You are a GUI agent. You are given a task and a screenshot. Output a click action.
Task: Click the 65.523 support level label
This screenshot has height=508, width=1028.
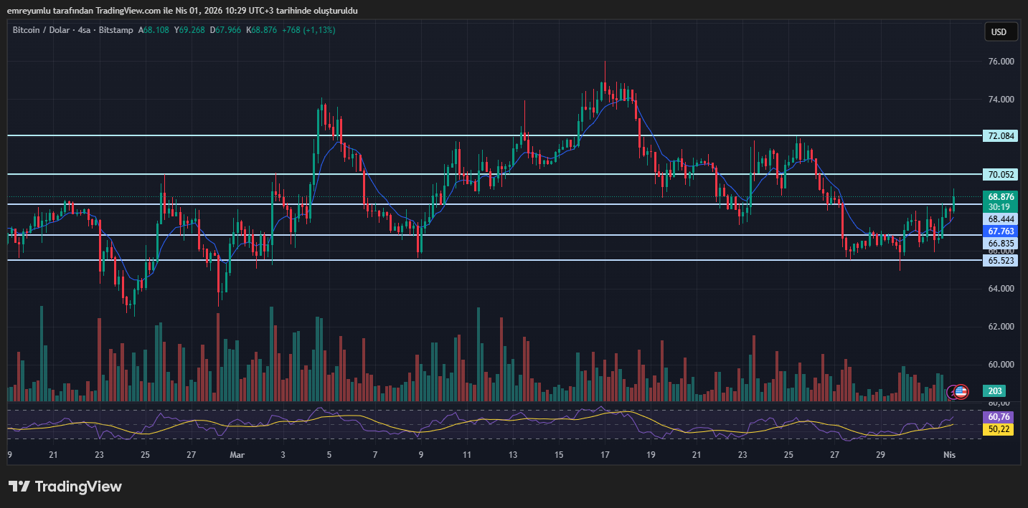1000,261
